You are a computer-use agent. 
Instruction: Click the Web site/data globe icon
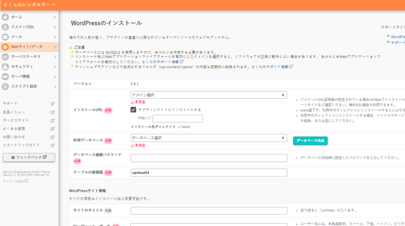point(5,47)
